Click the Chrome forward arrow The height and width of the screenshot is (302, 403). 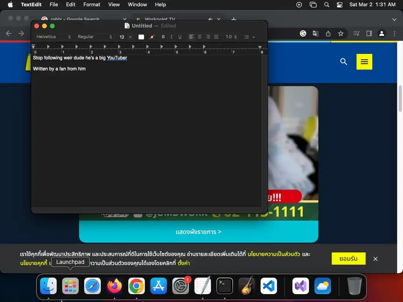pyautogui.click(x=21, y=33)
